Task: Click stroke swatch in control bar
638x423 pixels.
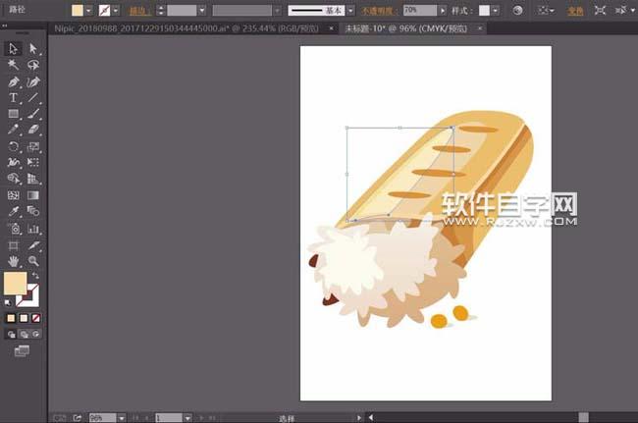Action: pyautogui.click(x=105, y=10)
